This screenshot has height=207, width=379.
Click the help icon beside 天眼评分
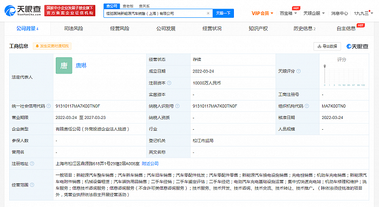coord(298,71)
